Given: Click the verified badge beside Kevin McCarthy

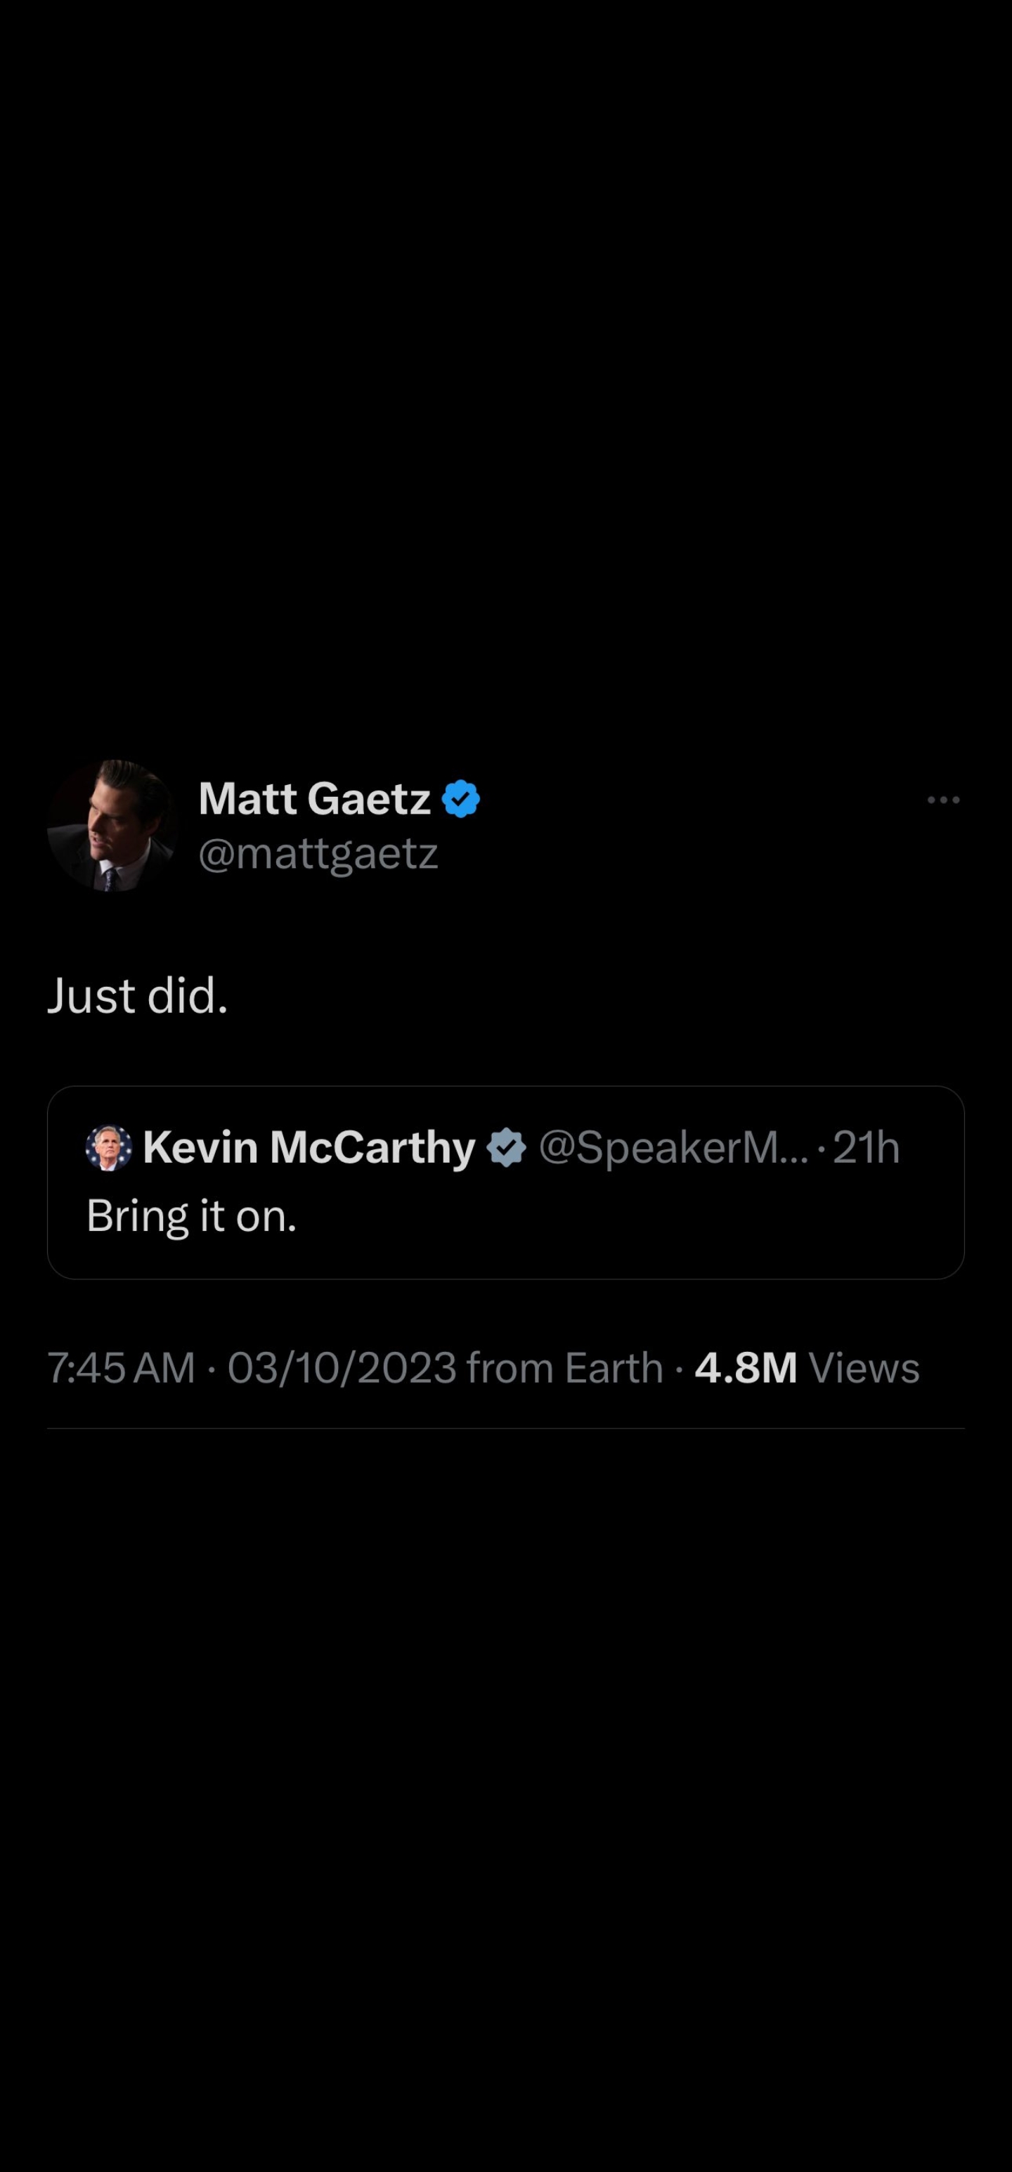Looking at the screenshot, I should (507, 1148).
